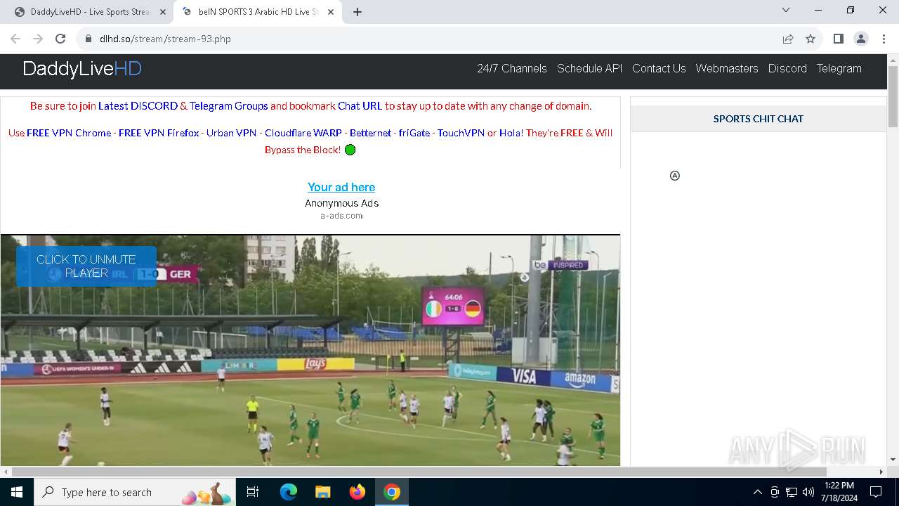This screenshot has width=899, height=506.
Task: Open the TouchVPN link
Action: [x=461, y=133]
